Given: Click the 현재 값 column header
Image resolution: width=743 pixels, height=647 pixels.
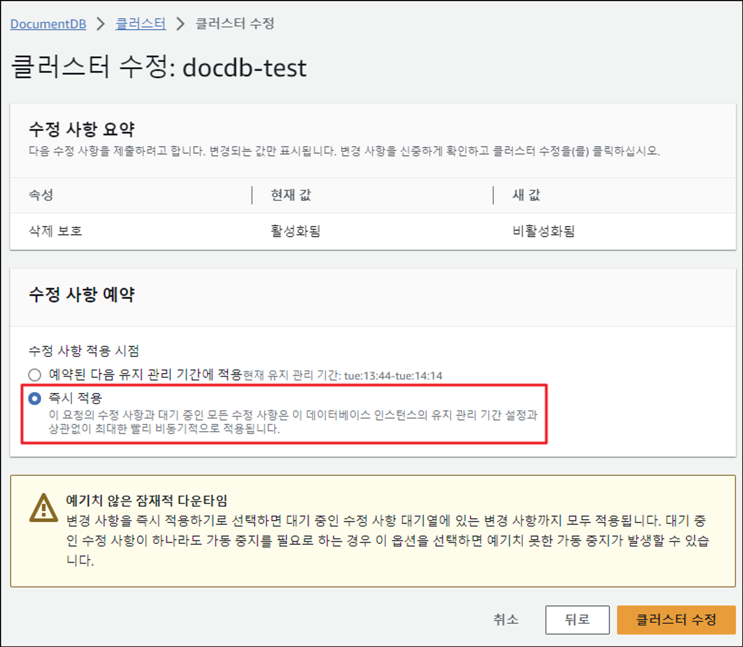Looking at the screenshot, I should (x=291, y=195).
